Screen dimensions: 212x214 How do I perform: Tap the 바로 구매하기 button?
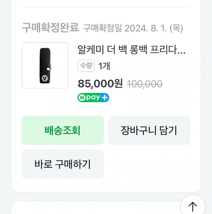point(62,164)
